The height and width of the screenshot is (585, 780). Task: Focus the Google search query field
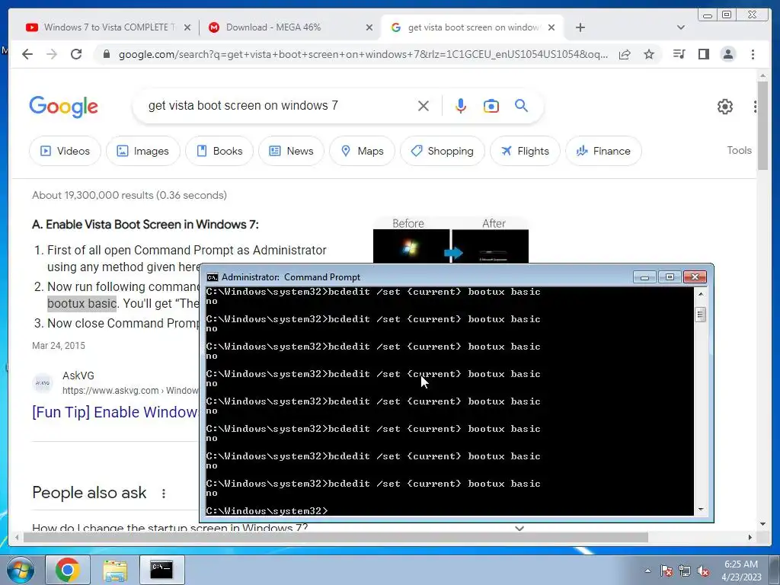pos(279,105)
